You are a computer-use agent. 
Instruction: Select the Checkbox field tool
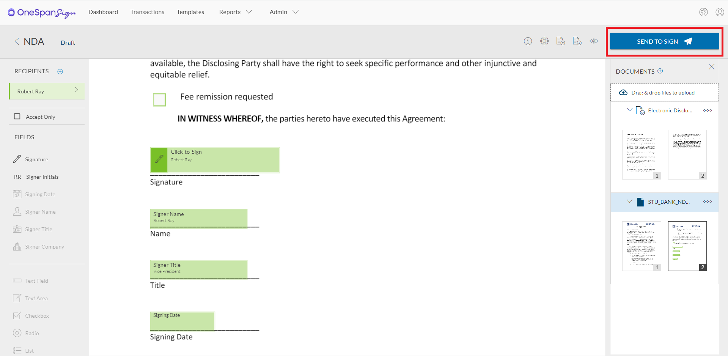click(37, 315)
